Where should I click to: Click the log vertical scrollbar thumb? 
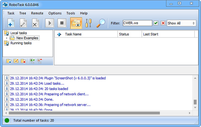195,102
